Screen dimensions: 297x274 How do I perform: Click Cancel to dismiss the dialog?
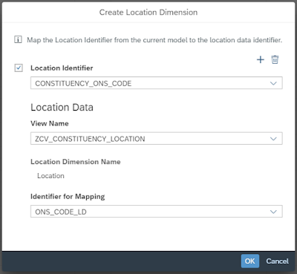[x=277, y=261]
